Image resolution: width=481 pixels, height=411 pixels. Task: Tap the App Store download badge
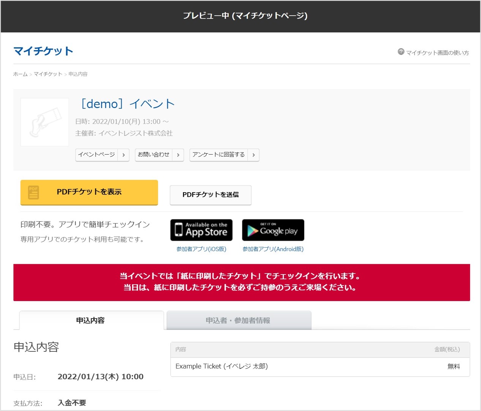point(201,230)
